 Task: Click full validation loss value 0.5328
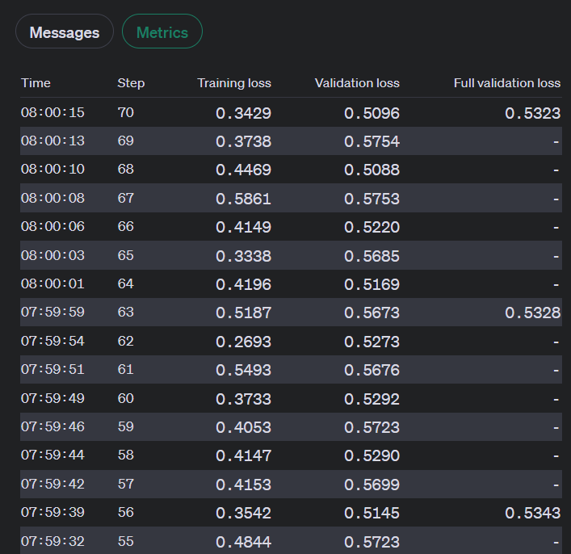tap(532, 313)
